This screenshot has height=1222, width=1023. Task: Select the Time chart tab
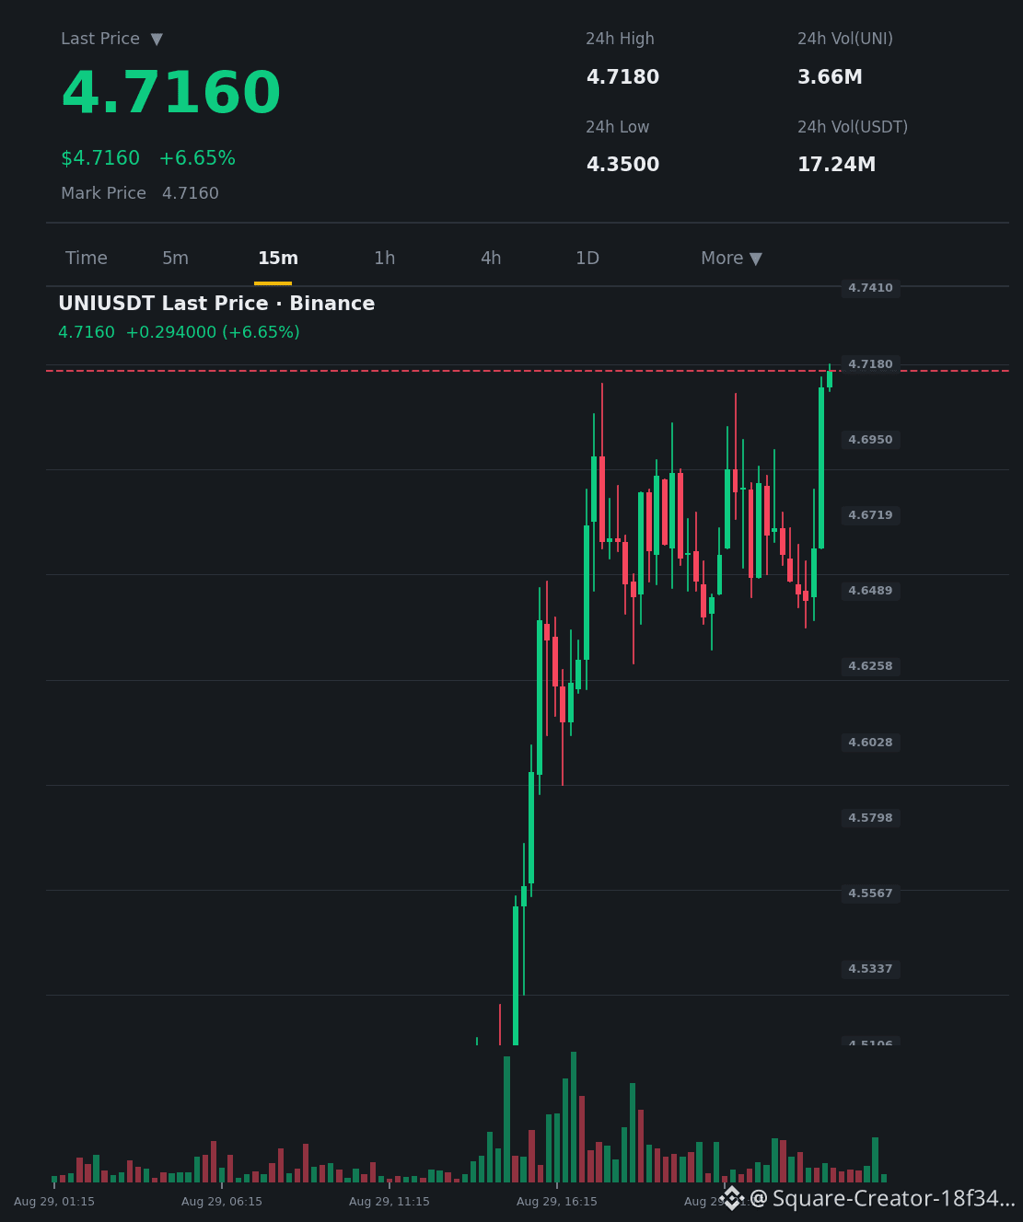pos(87,259)
